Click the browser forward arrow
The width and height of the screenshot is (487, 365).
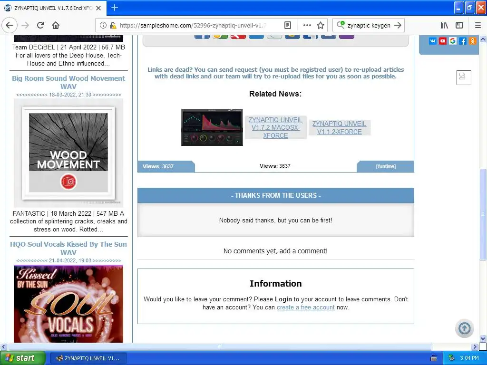26,25
